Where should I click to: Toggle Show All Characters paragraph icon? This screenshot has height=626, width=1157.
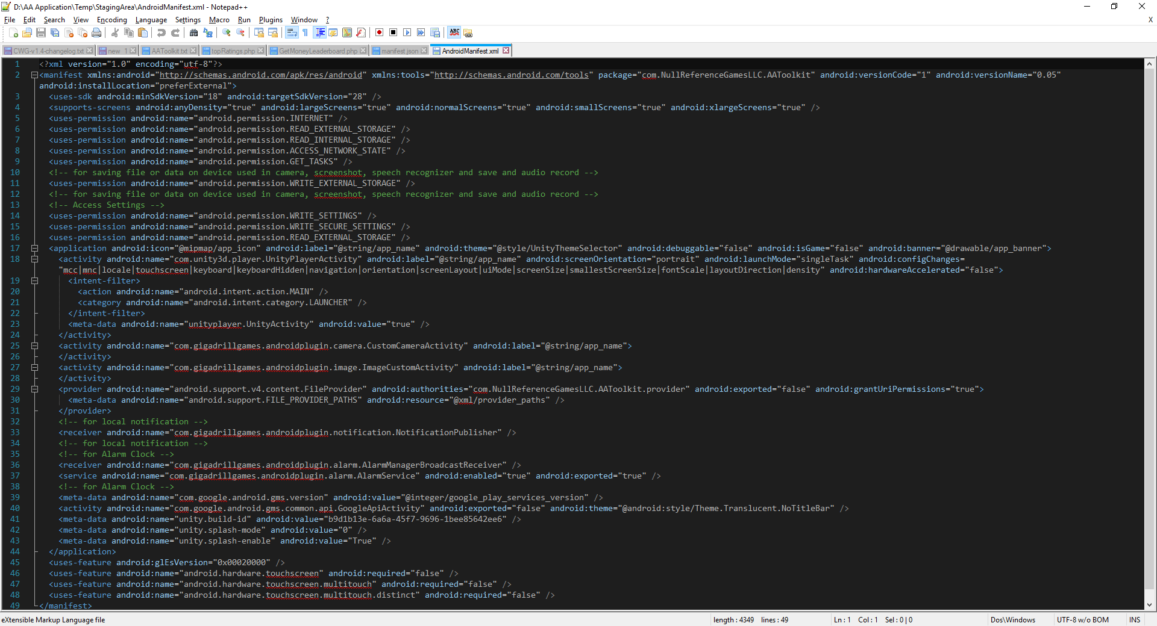point(306,33)
